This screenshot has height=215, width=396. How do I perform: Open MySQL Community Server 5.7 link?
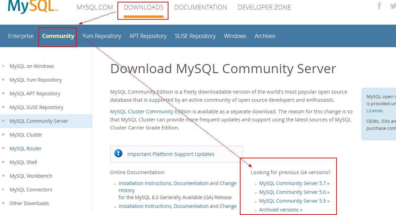coord(294,183)
